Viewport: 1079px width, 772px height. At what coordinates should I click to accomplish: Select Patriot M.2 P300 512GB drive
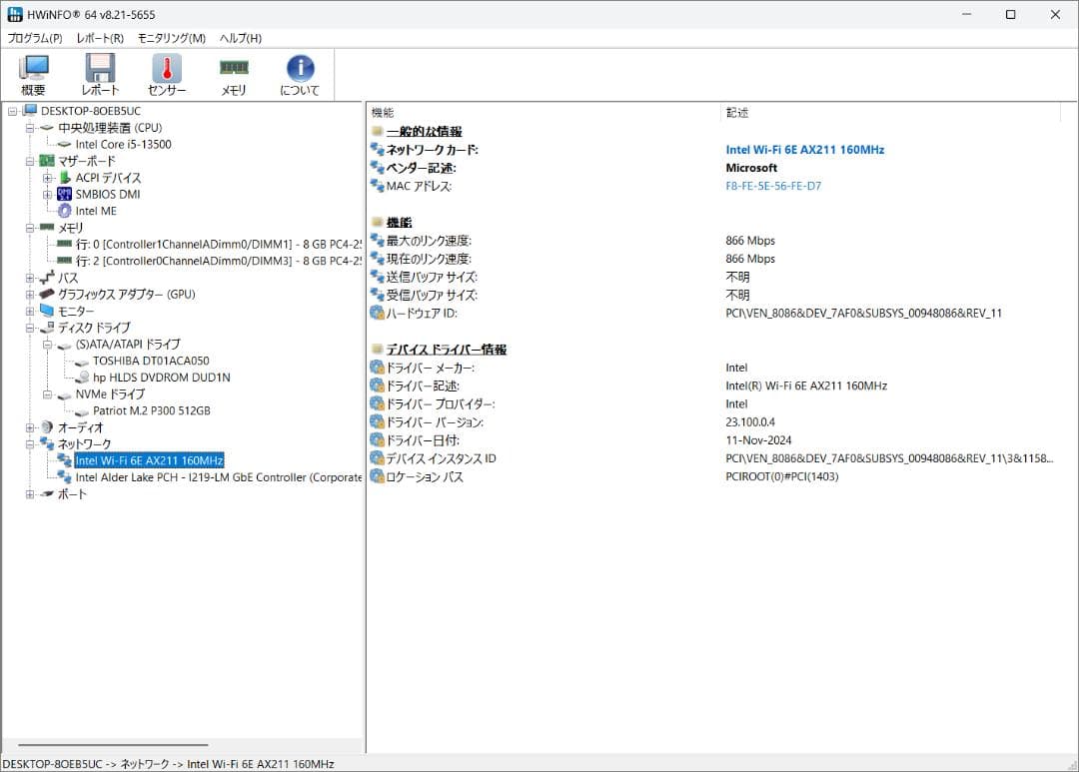point(151,410)
